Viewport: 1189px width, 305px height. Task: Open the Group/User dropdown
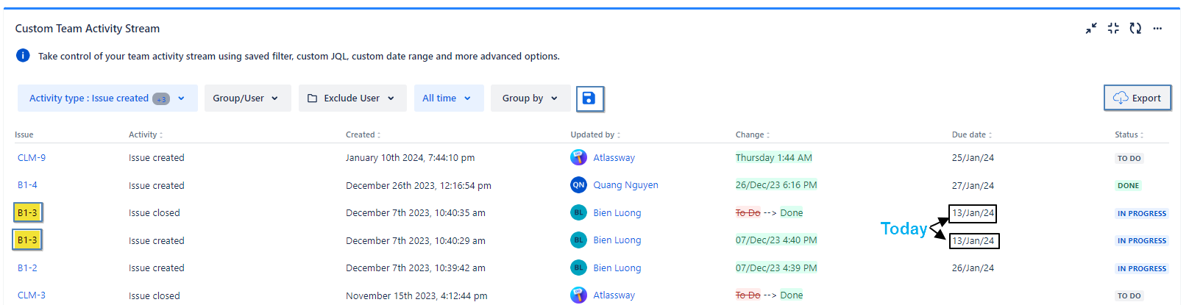pyautogui.click(x=247, y=98)
